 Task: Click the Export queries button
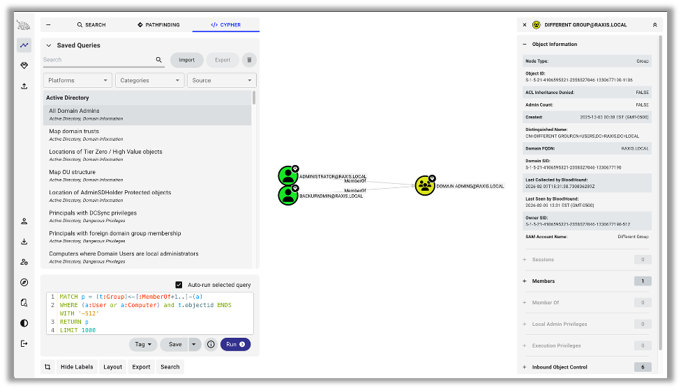[x=223, y=60]
